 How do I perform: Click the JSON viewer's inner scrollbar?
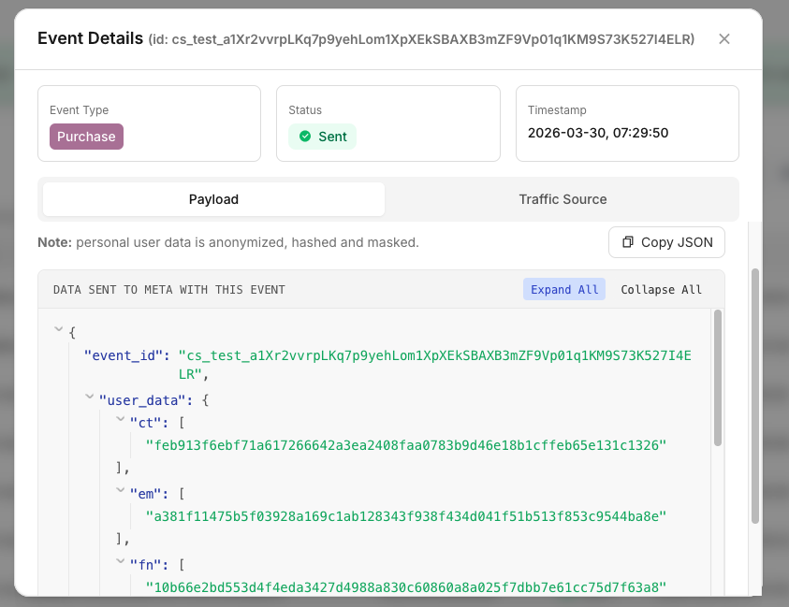718,378
